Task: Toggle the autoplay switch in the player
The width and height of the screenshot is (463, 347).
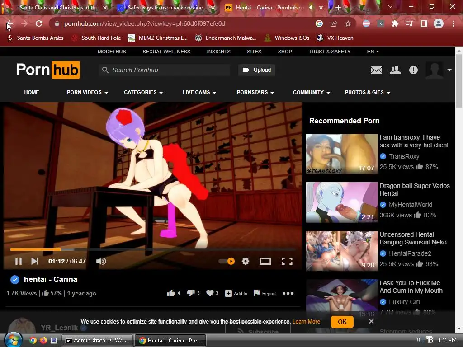Action: tap(227, 261)
